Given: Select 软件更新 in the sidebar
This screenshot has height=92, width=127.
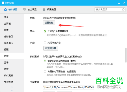Looking at the screenshot, I should coord(12,76).
